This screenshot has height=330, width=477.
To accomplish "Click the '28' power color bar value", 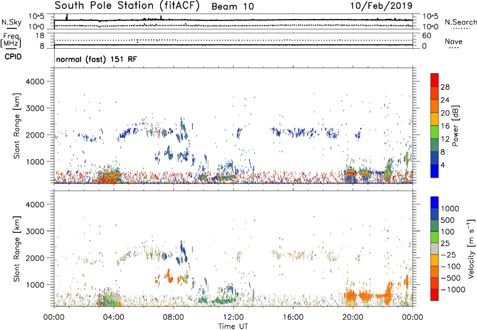I will pyautogui.click(x=445, y=87).
